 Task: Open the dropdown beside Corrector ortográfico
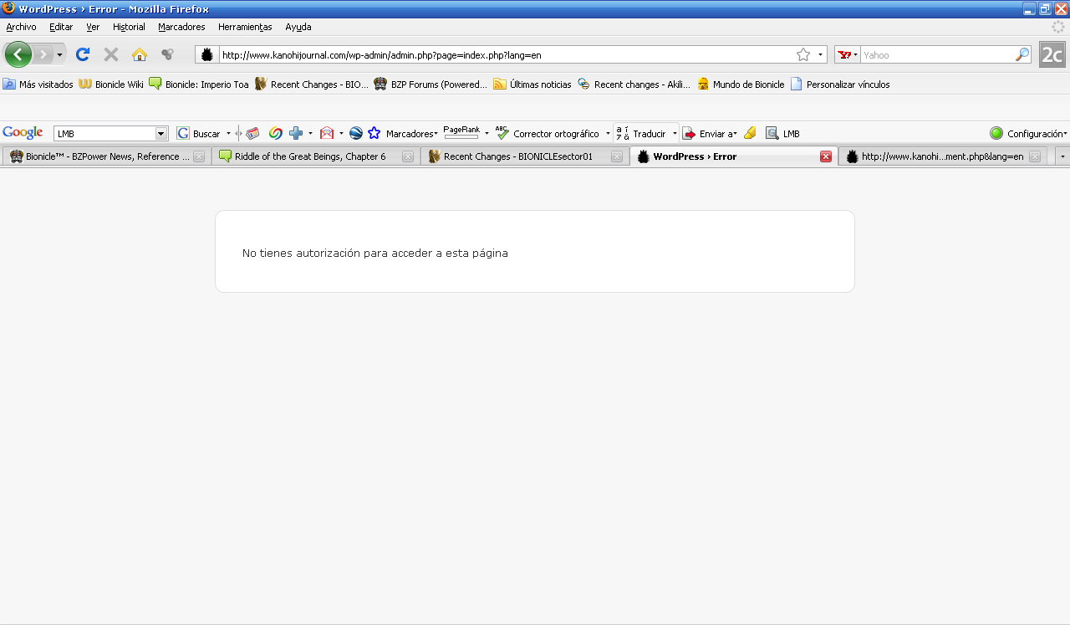608,133
